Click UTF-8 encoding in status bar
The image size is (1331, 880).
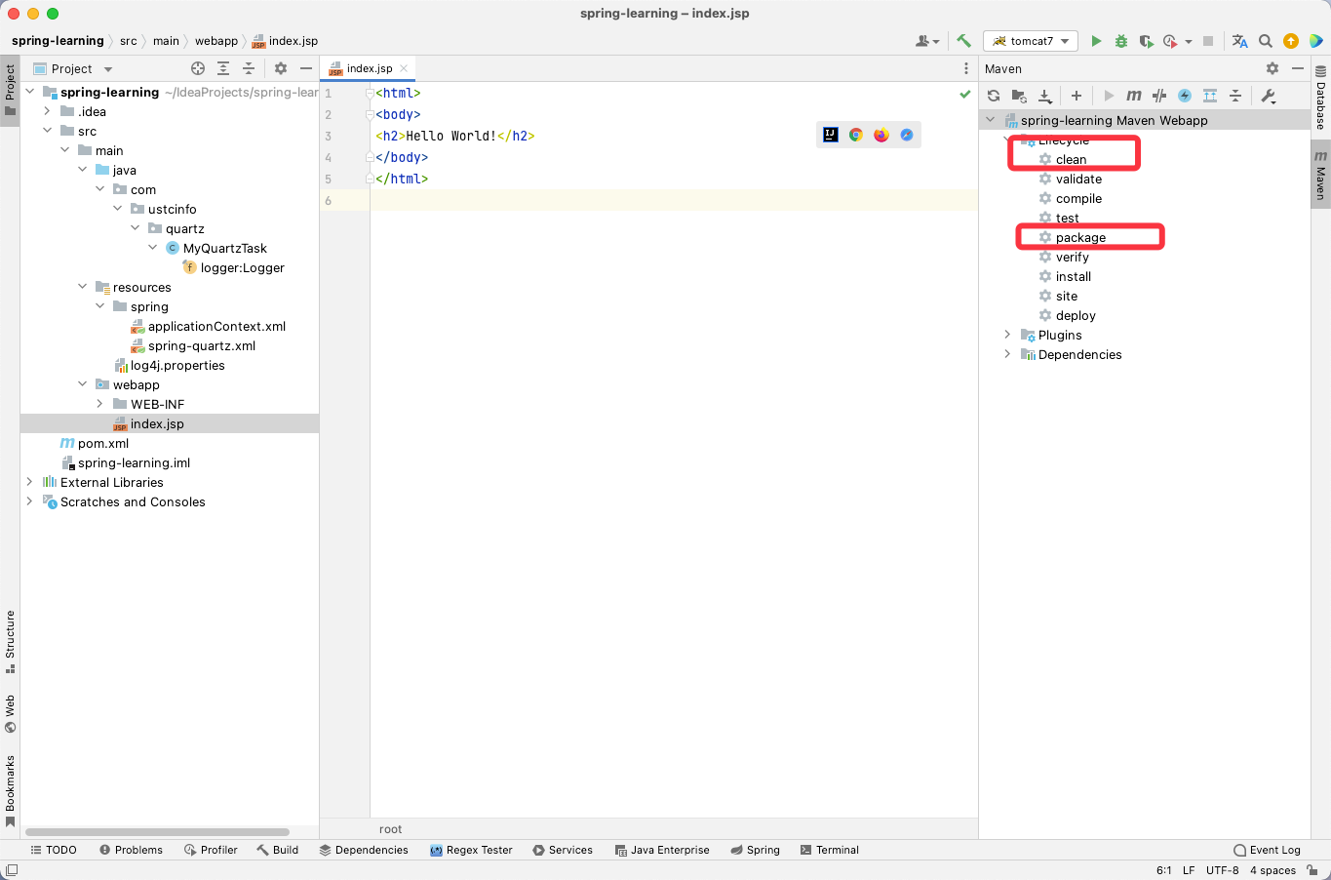(x=1222, y=870)
